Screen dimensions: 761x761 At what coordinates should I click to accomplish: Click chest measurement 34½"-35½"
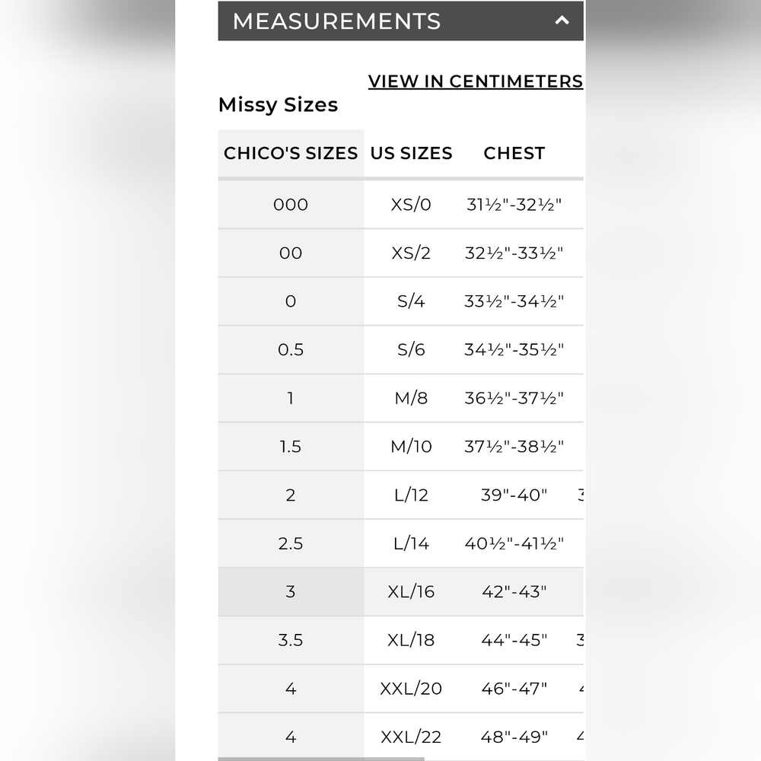(514, 349)
